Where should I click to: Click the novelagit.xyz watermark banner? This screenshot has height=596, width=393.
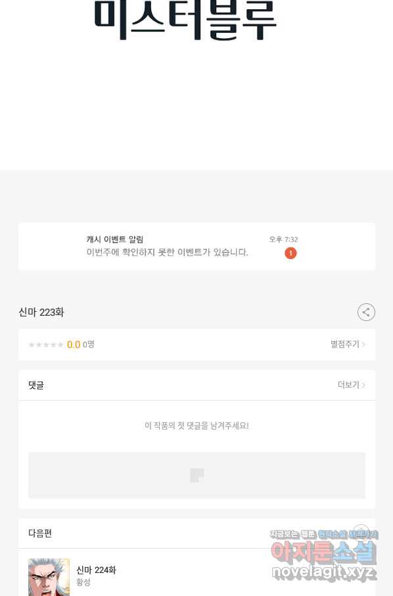[x=324, y=572]
